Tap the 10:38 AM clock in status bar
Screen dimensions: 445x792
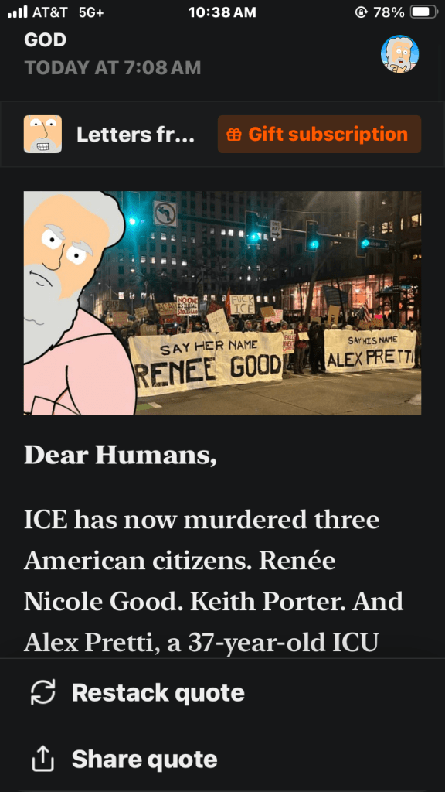click(x=222, y=12)
